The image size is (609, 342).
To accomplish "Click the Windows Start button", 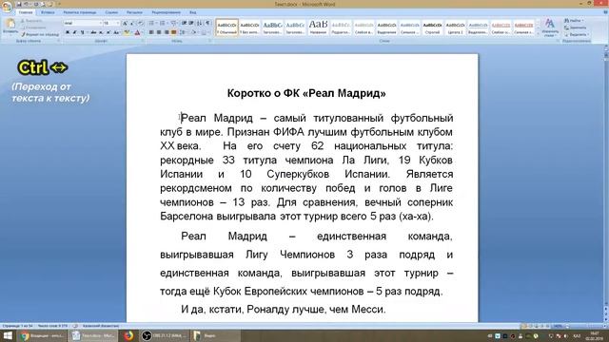I will tap(8, 335).
